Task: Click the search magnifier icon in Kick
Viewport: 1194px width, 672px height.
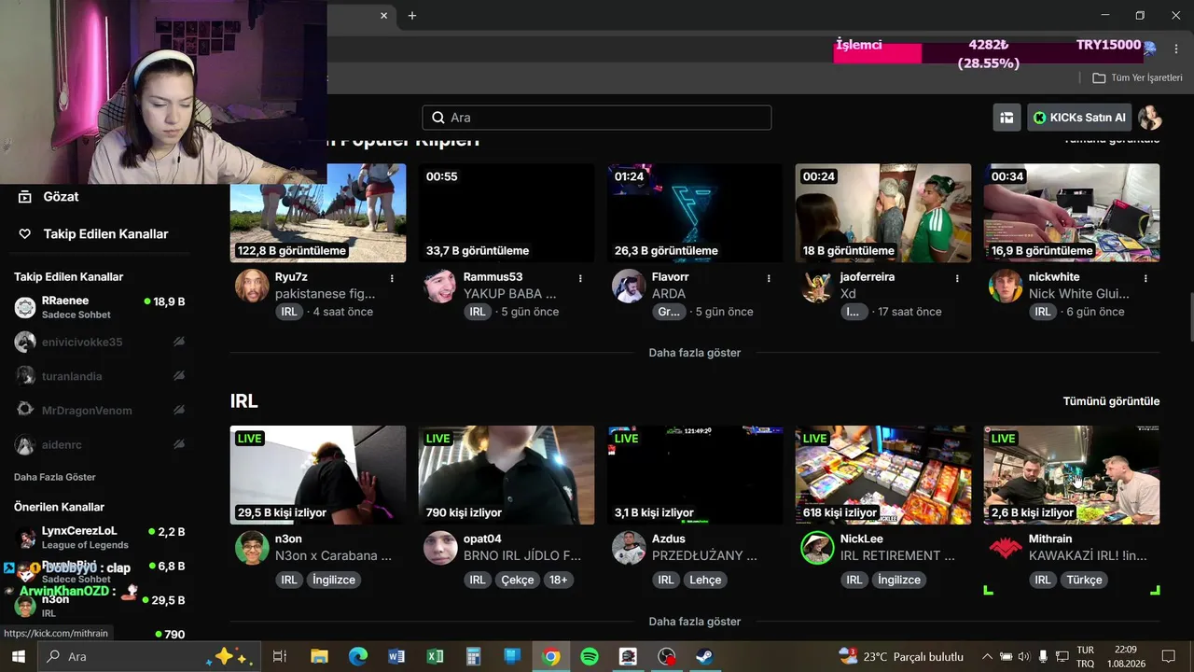Action: [438, 118]
